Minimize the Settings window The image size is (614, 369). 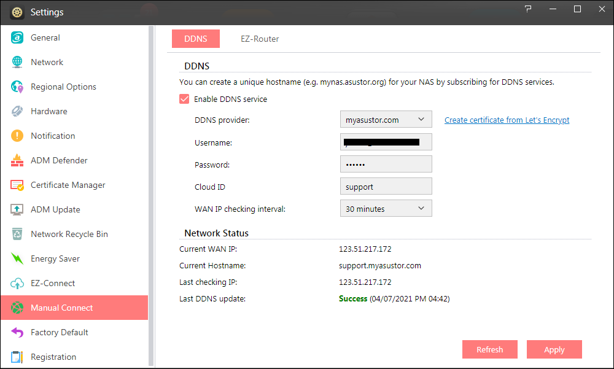(553, 9)
